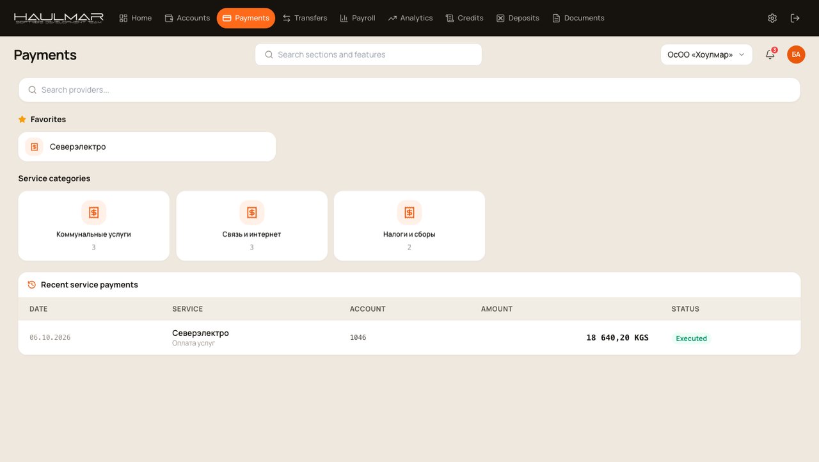Open the Северэлектро favorite card
Screen dimensions: 819x462
147,147
